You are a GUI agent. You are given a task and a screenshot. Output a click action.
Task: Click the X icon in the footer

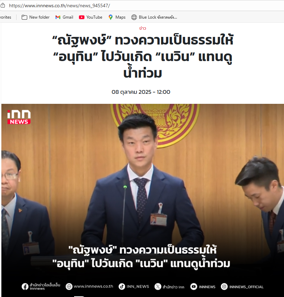(x=158, y=287)
